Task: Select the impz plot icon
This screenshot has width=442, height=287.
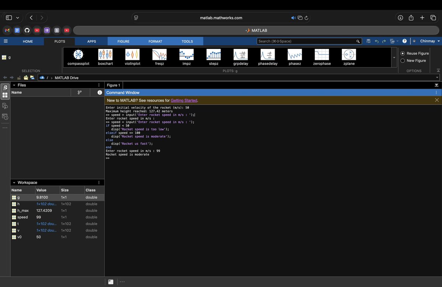Action: [x=187, y=57]
